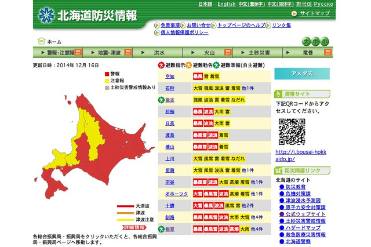
Task: Open 他2件 link in 十勝 row
Action: pyautogui.click(x=248, y=206)
